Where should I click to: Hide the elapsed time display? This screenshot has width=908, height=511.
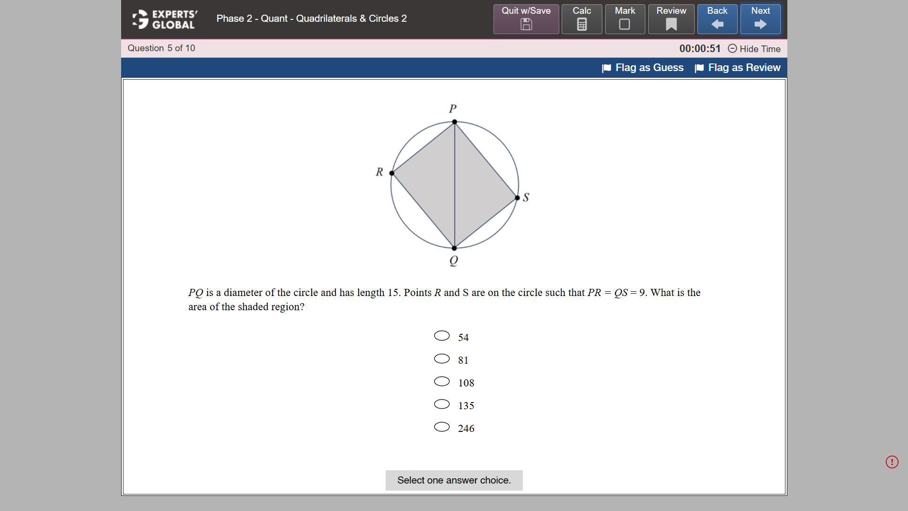[x=754, y=49]
